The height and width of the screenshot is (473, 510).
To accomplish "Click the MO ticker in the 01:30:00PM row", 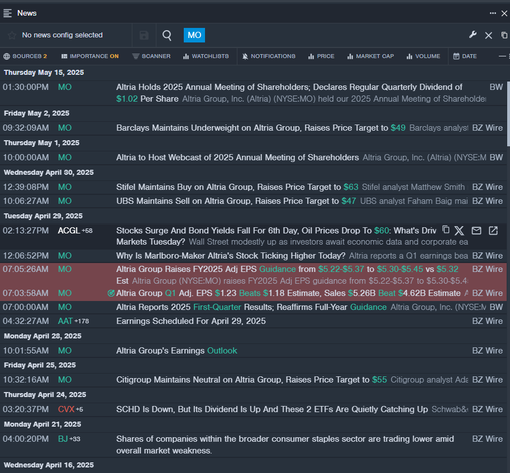I will pyautogui.click(x=65, y=87).
